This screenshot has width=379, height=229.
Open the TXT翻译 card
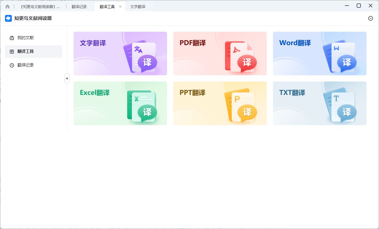pyautogui.click(x=320, y=103)
